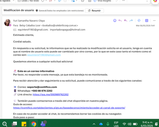159x127 pixels.
Task: Open the Viva Insights toolbar item
Action: pos(102,1)
